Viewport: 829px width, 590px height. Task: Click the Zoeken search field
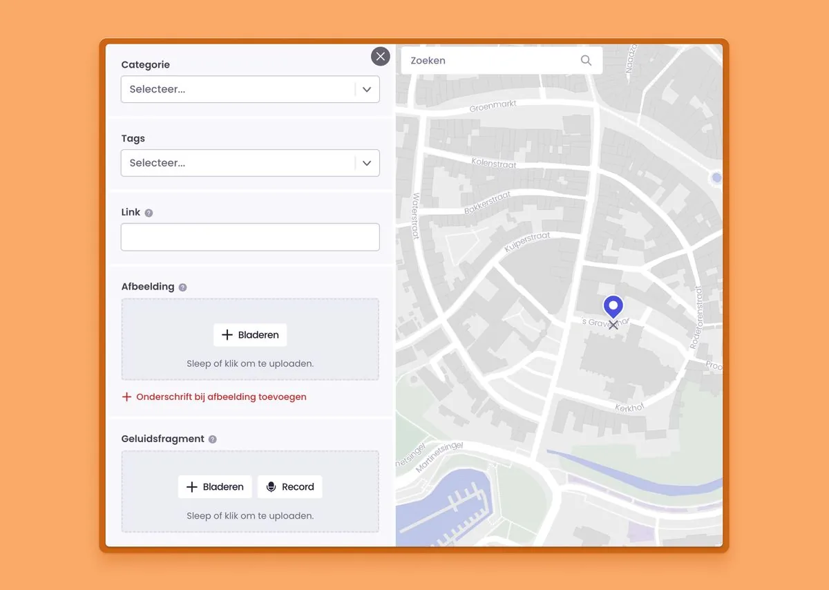[x=484, y=60]
